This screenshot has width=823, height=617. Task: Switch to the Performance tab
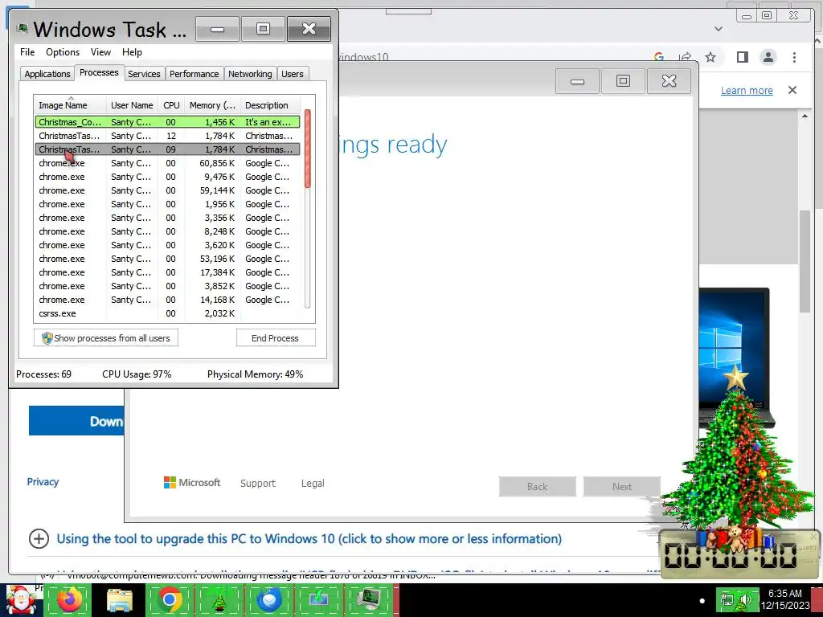click(194, 74)
